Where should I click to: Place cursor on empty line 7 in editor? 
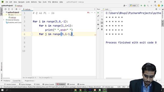(64, 38)
